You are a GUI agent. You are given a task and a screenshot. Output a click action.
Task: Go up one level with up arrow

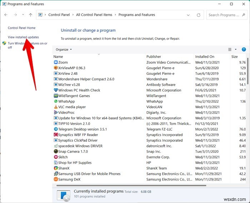[x=30, y=15]
